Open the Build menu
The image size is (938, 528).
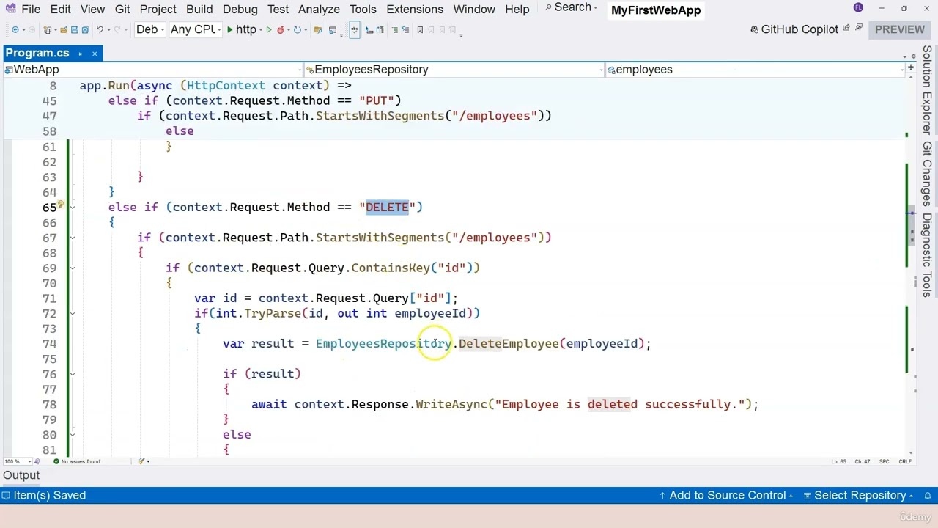pyautogui.click(x=199, y=10)
